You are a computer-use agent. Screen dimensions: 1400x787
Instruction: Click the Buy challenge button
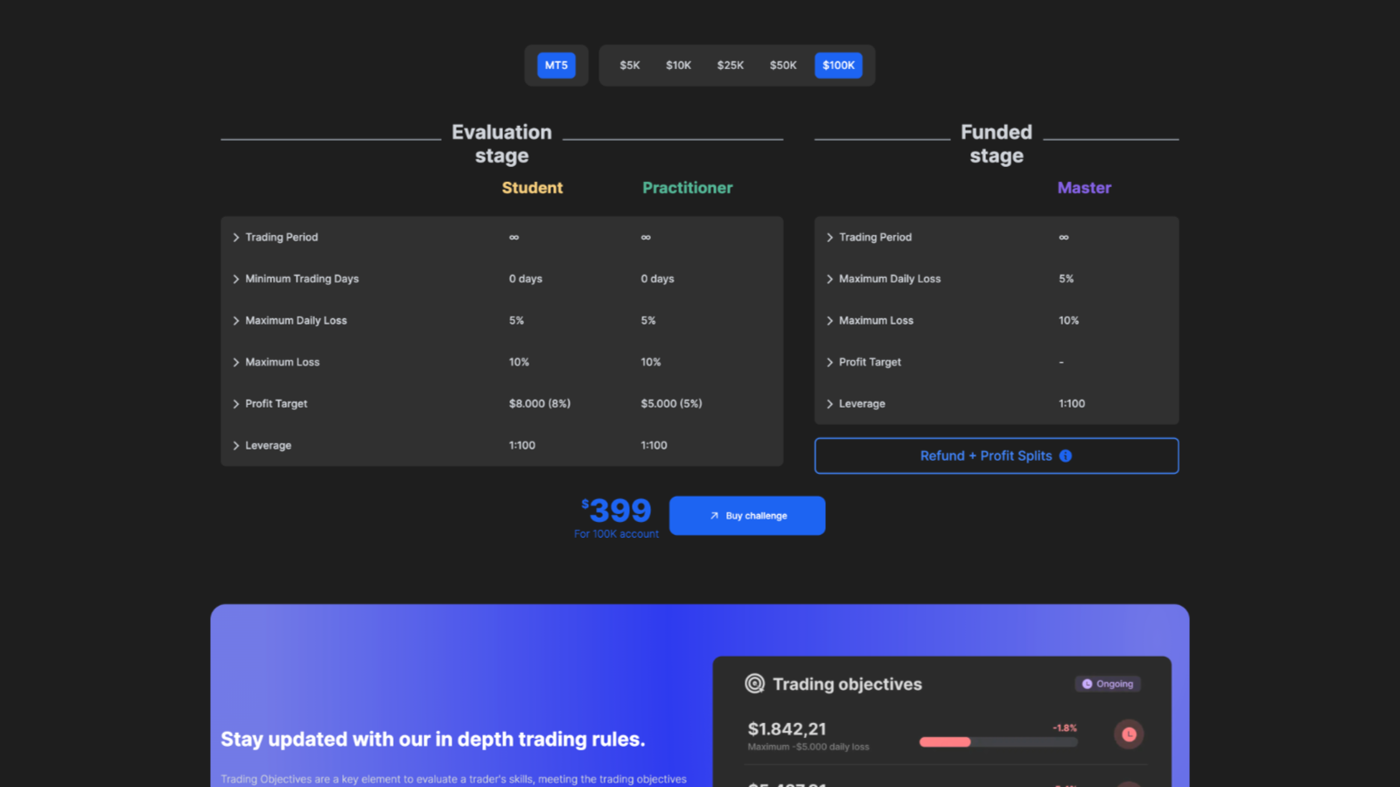tap(747, 516)
